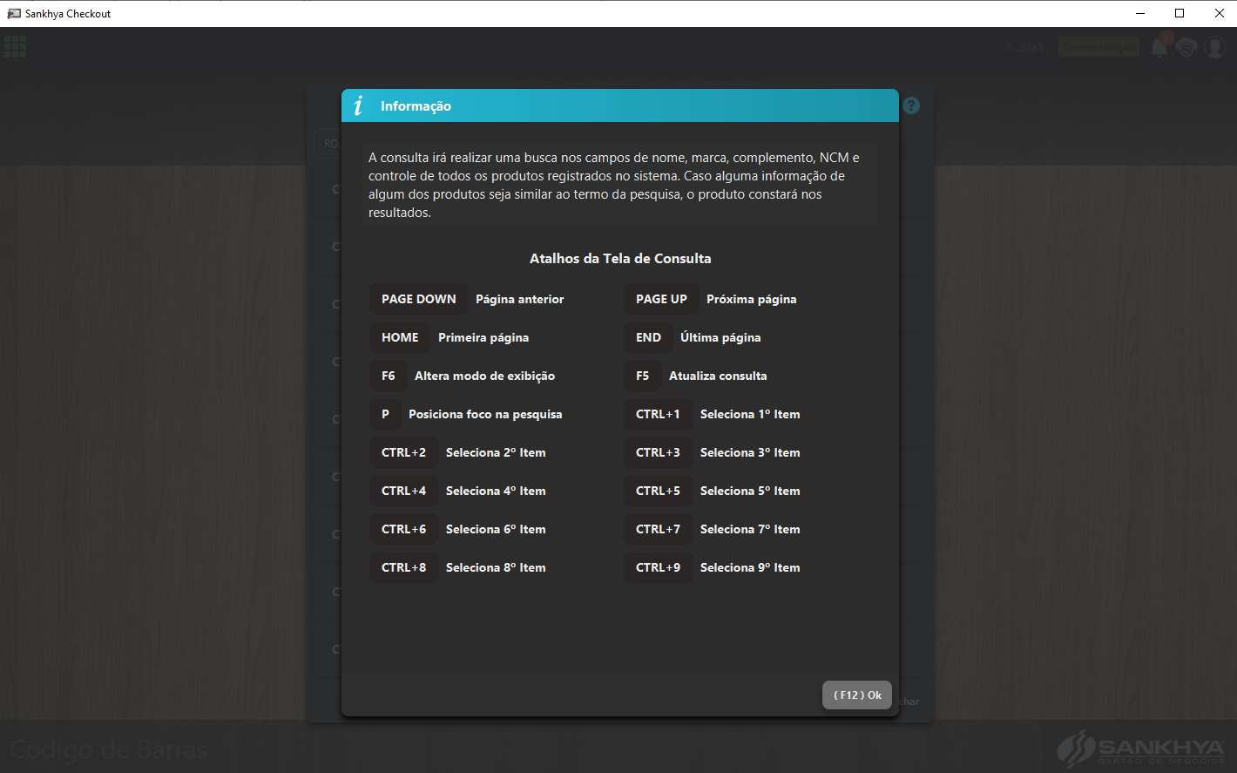Confirm the dialog with (F12) Ok
Viewport: 1237px width, 773px height.
[857, 695]
